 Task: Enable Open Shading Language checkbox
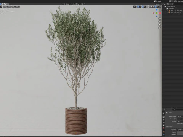[178, 124]
